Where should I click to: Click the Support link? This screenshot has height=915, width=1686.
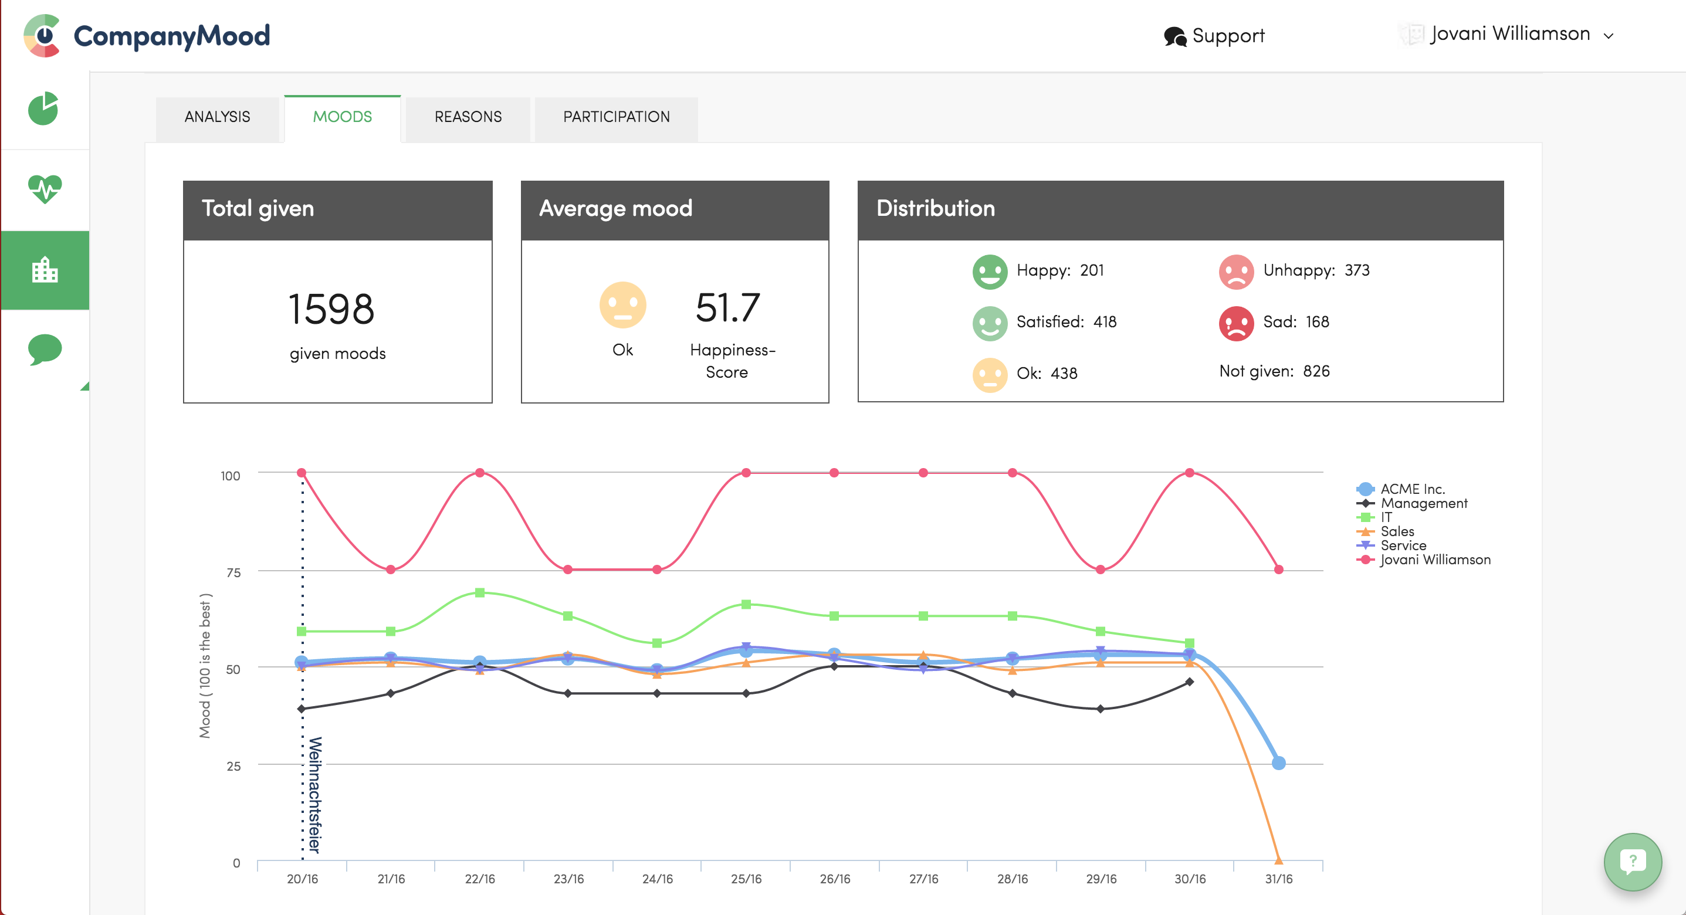1228,35
